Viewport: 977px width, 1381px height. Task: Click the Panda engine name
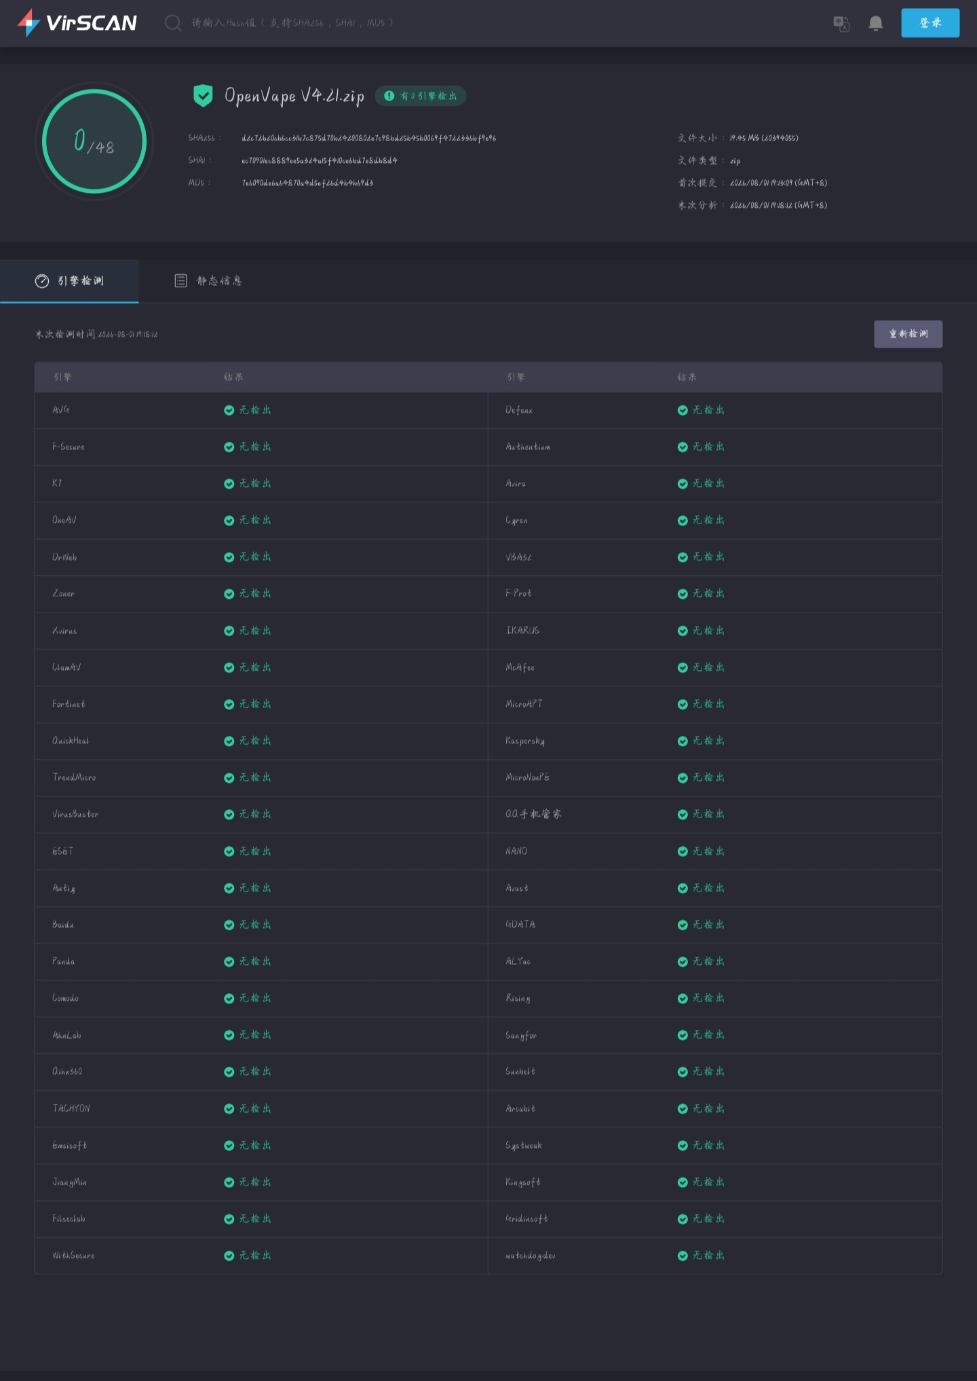[64, 961]
